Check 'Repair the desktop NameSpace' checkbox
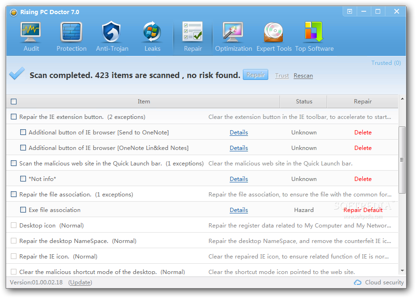 pyautogui.click(x=14, y=241)
